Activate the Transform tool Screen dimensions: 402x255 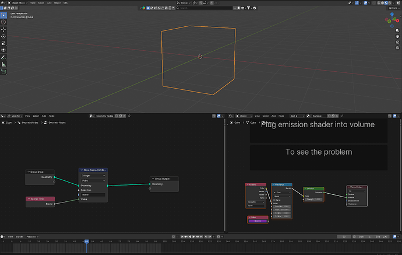click(3, 50)
